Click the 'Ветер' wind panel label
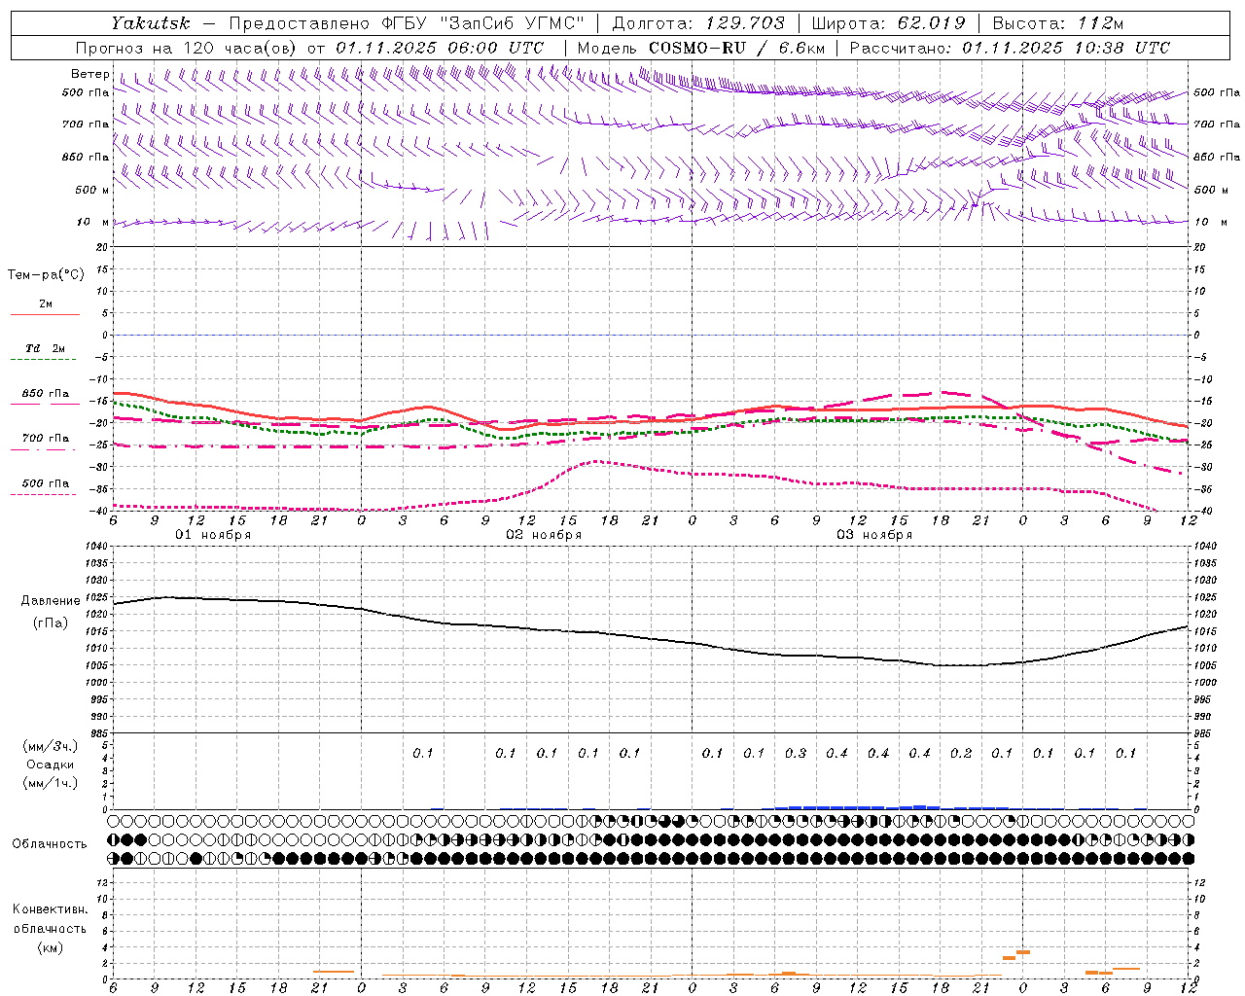 (89, 74)
